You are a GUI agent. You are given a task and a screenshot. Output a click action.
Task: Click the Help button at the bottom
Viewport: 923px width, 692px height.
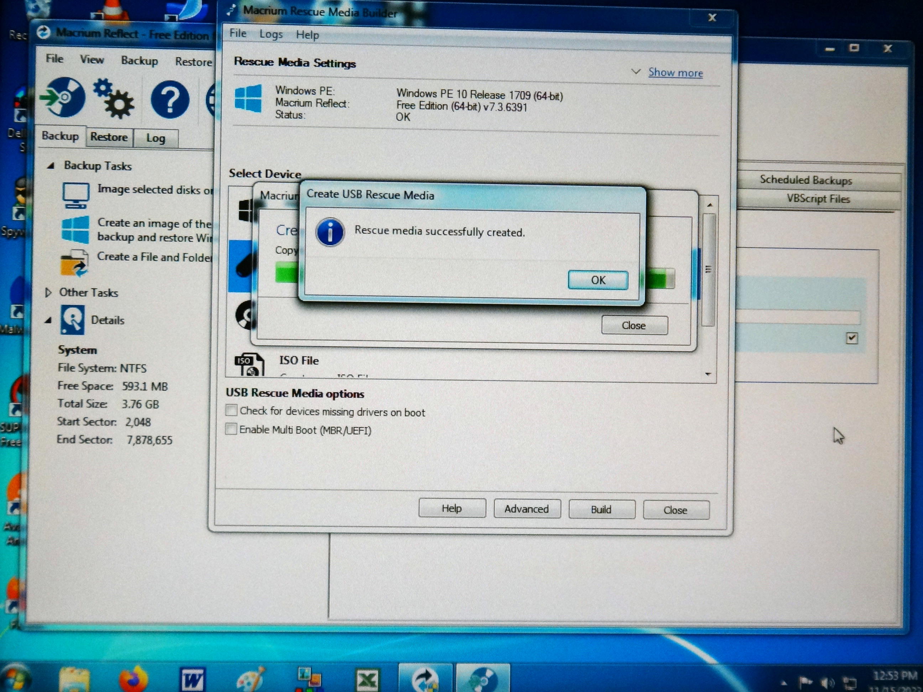452,508
